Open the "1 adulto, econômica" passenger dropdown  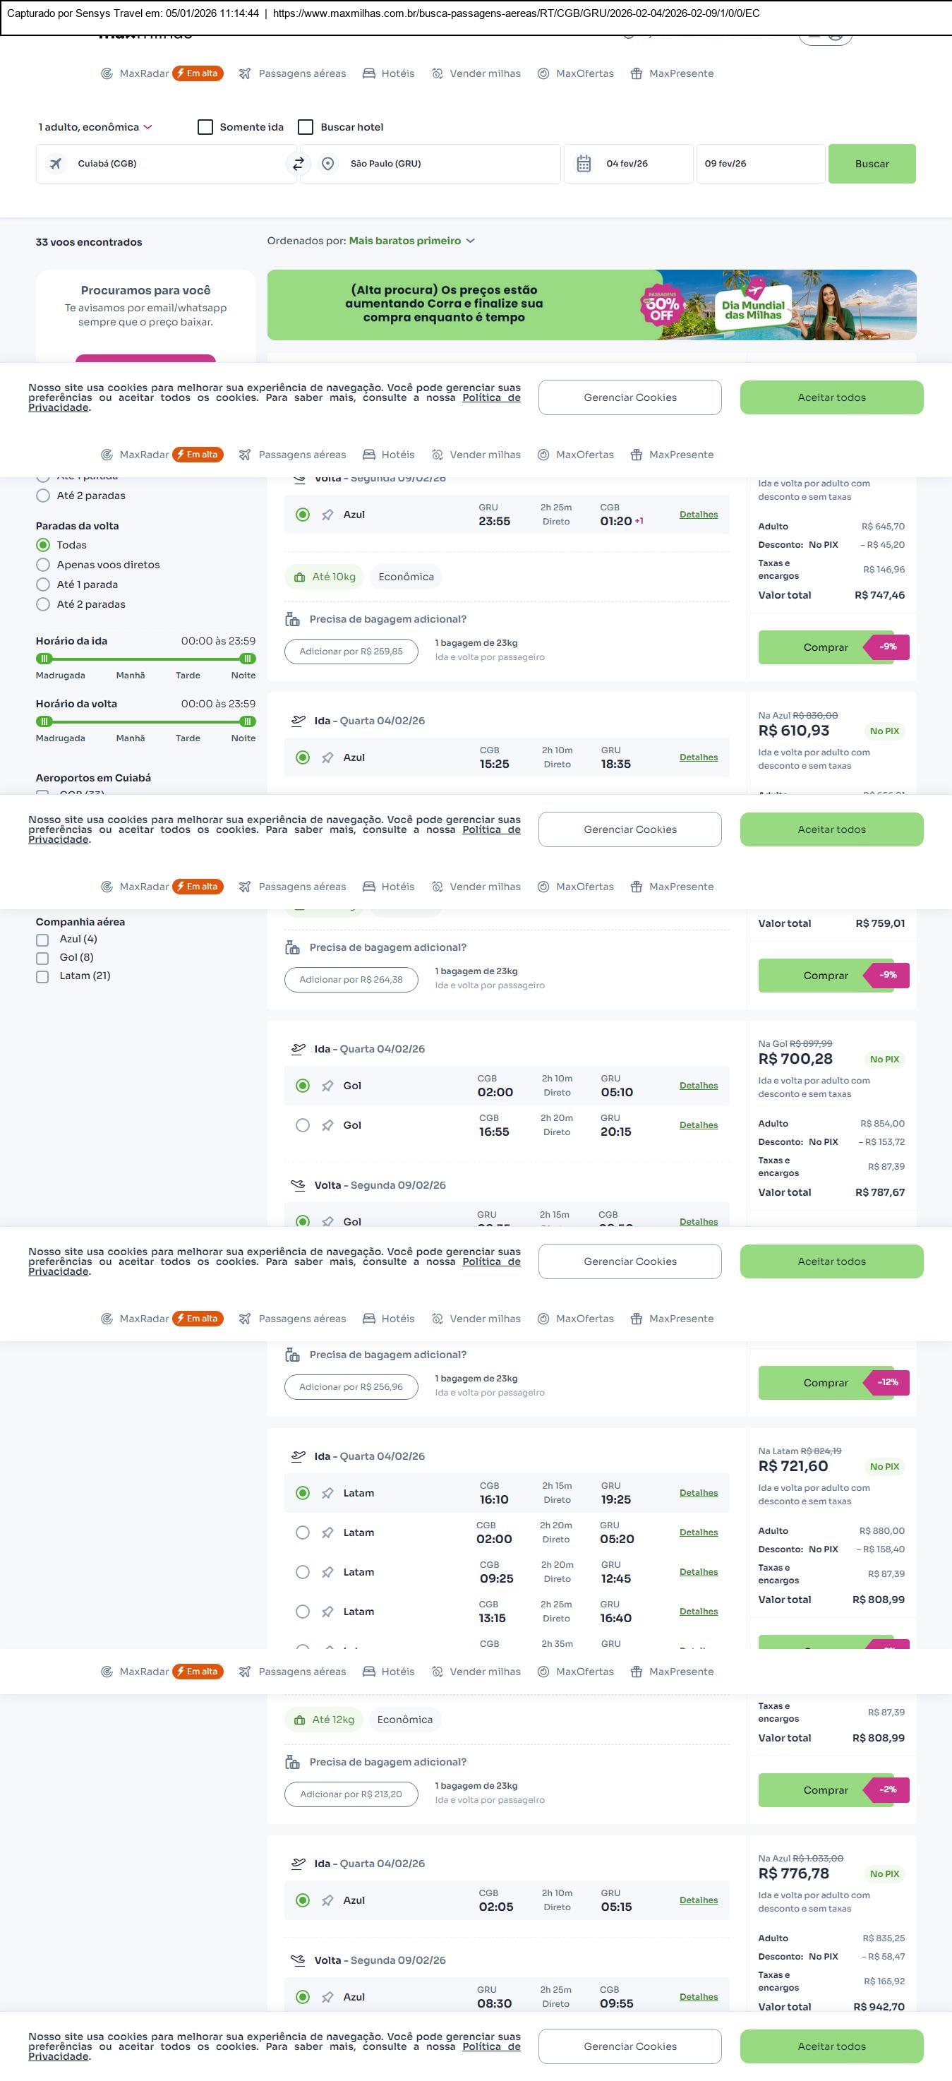click(x=95, y=128)
